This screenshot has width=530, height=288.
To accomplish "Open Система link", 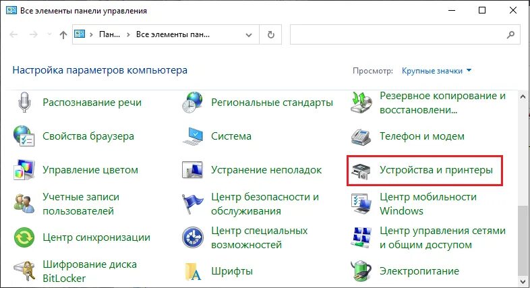I will [x=231, y=136].
